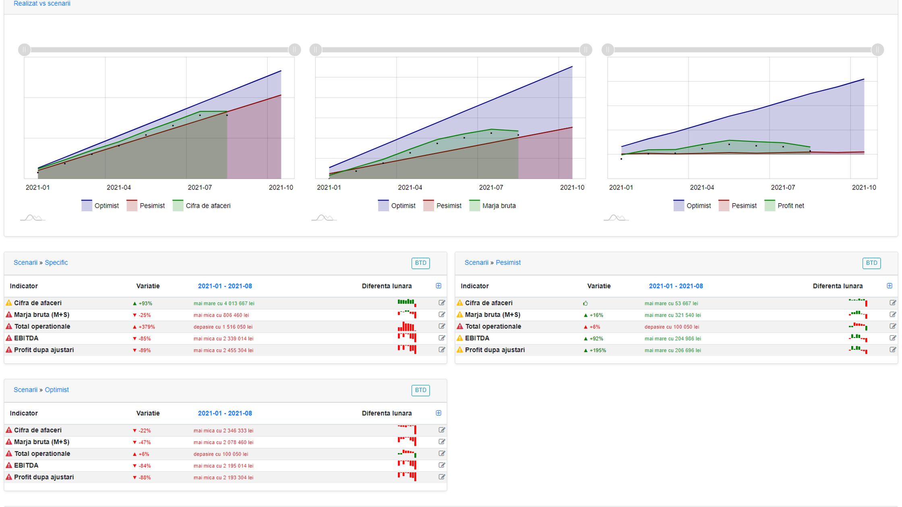Viewport: 902px width, 507px height.
Task: Open the Realizat vs scenarii link
Action: click(x=42, y=4)
